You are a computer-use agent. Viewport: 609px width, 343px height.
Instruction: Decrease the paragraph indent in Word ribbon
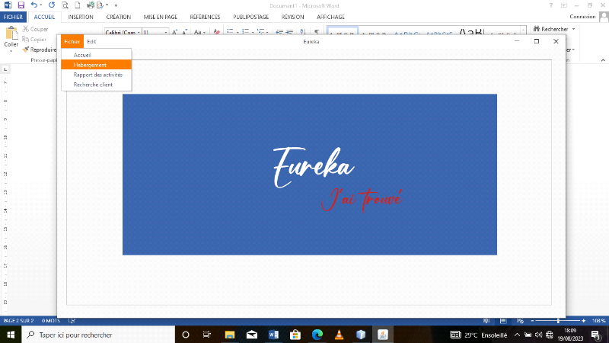(279, 32)
